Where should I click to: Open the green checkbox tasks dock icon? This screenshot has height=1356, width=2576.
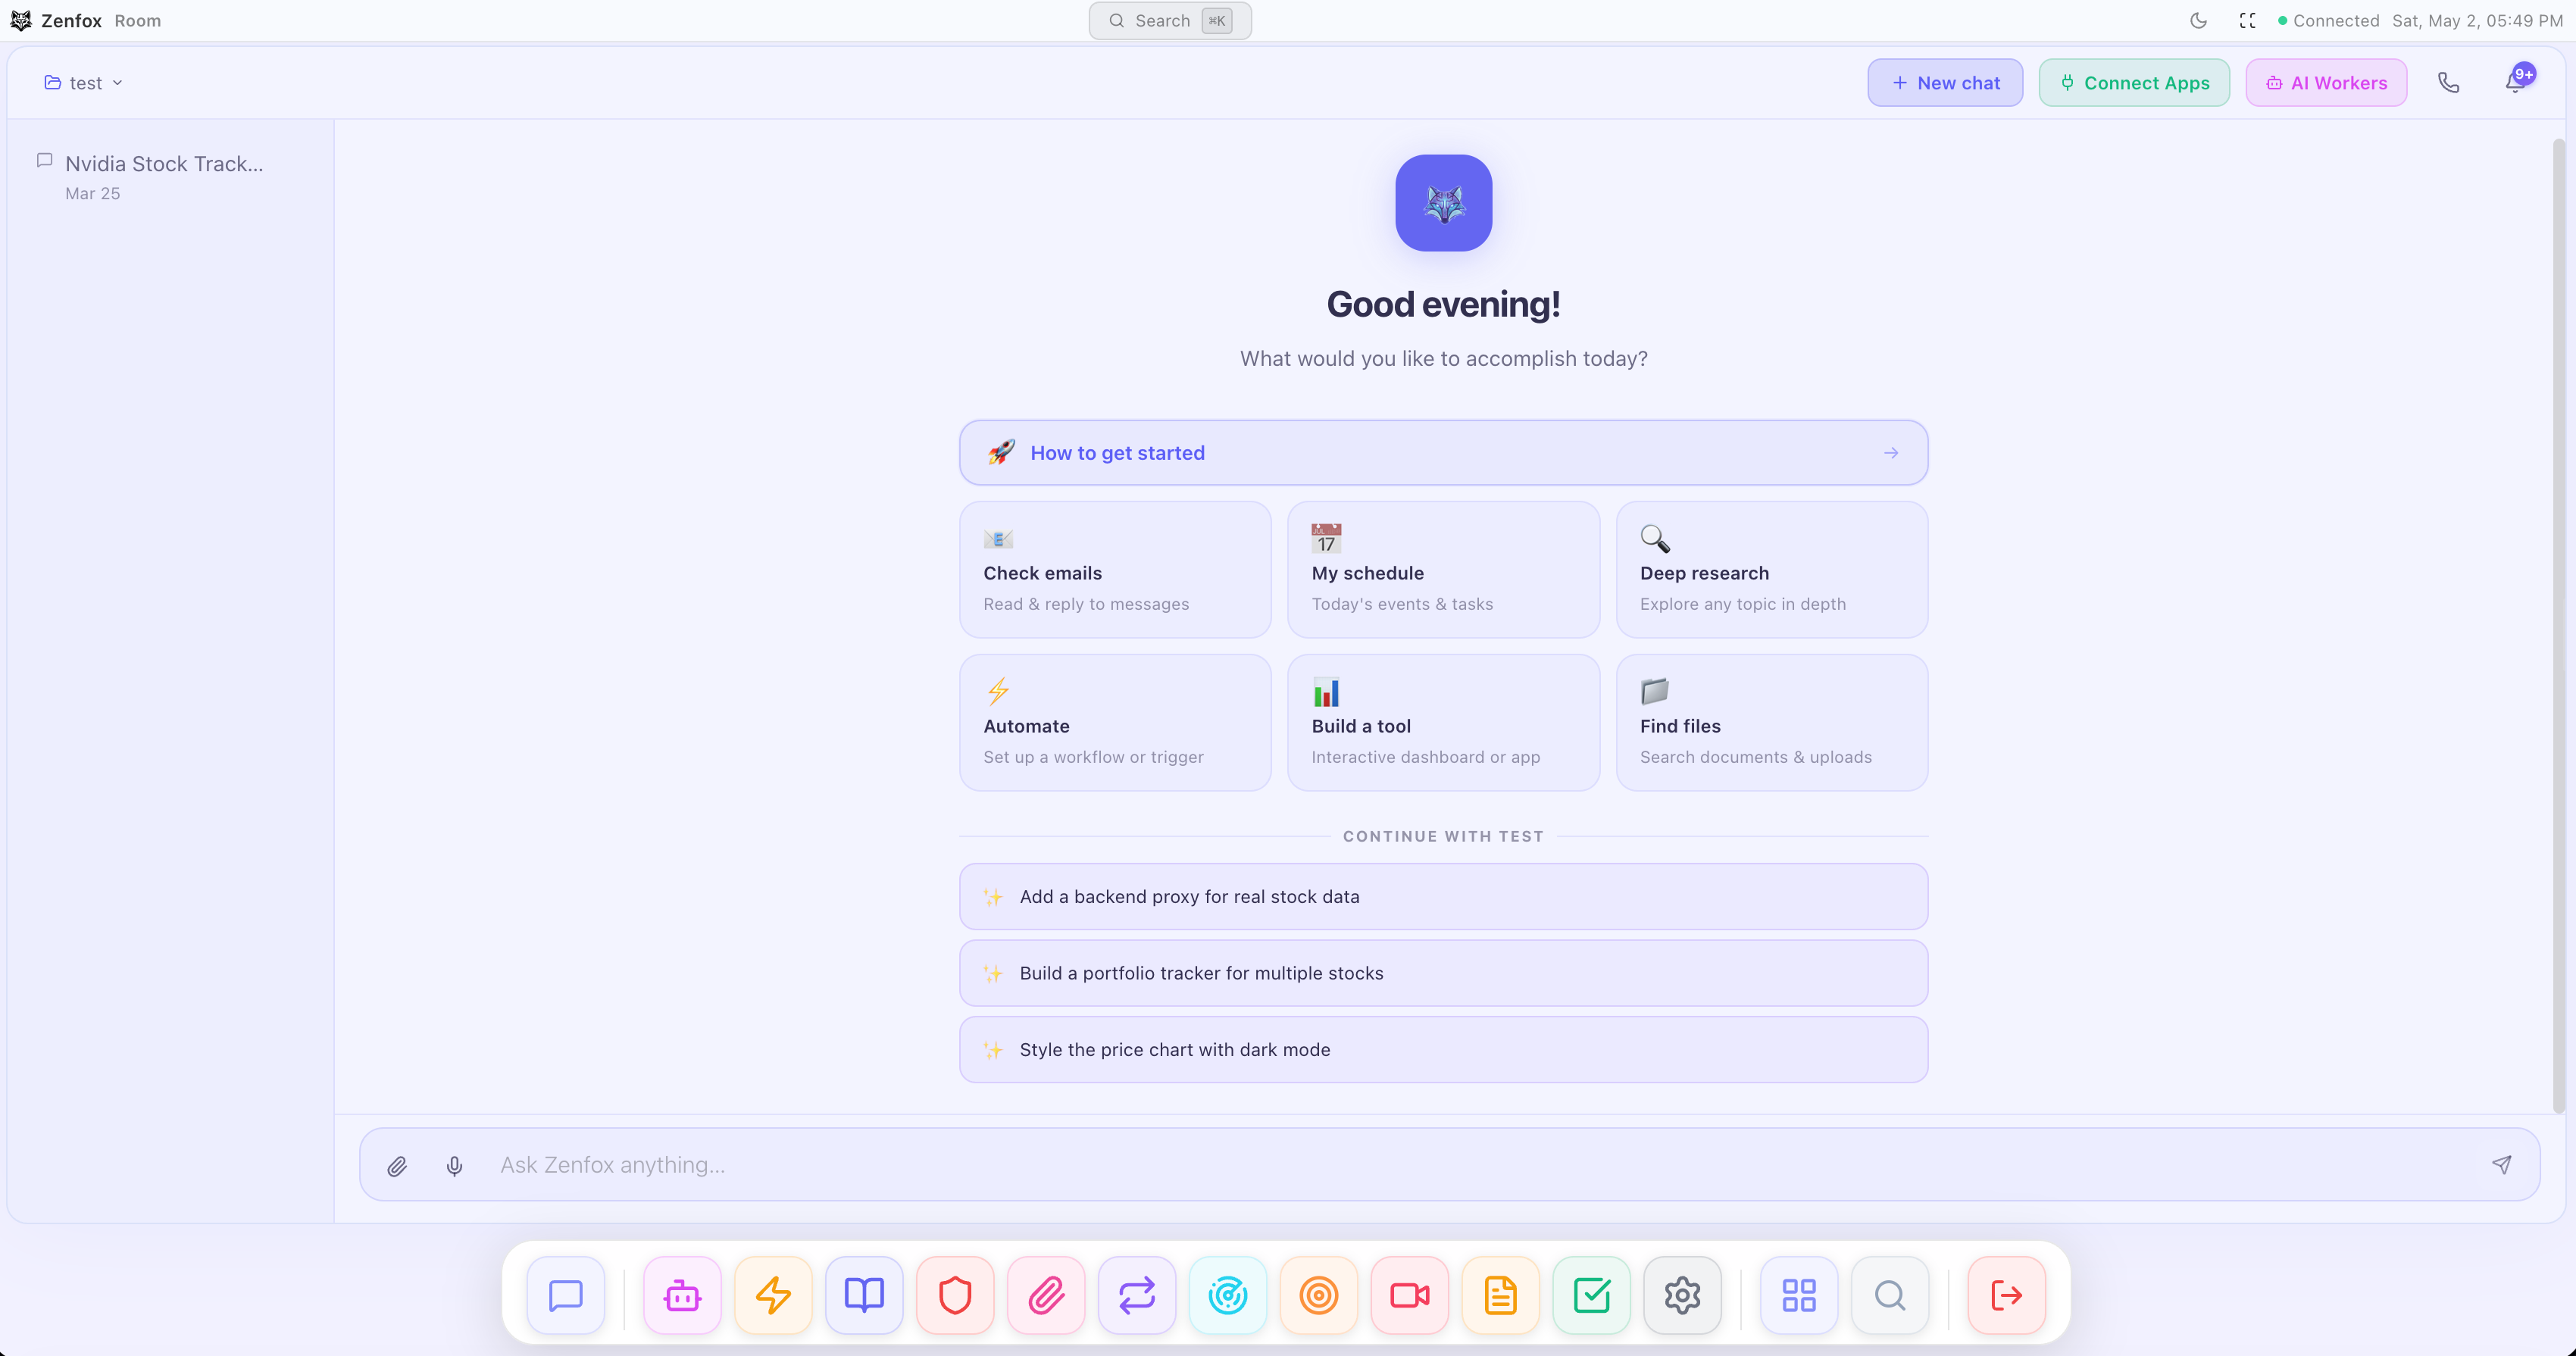(x=1592, y=1295)
